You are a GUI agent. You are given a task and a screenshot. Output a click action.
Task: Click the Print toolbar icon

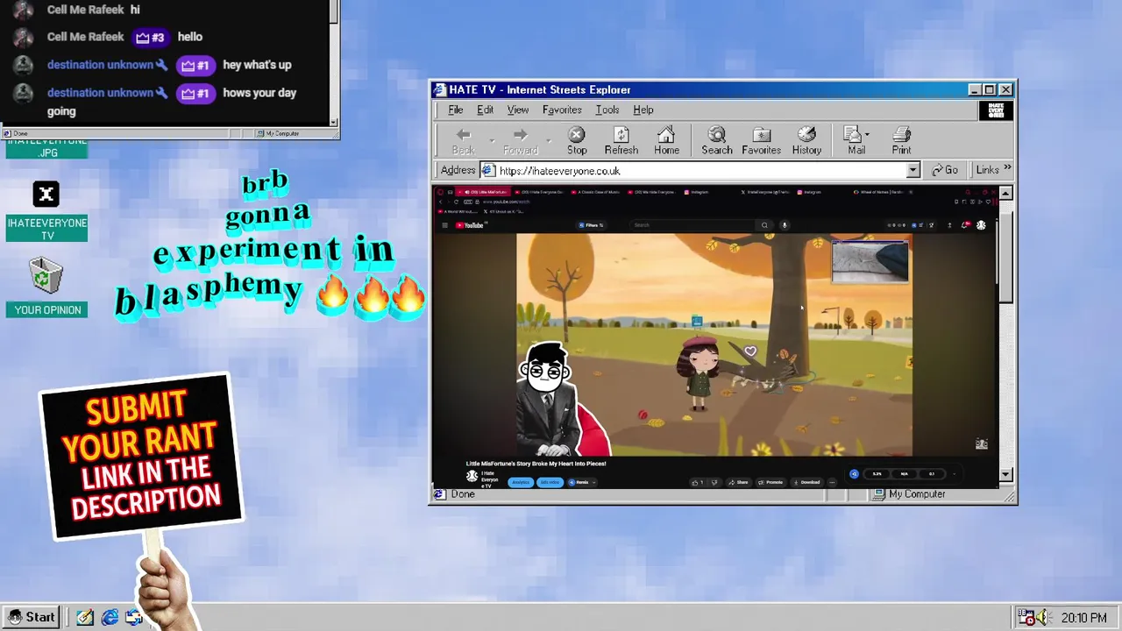(x=901, y=134)
